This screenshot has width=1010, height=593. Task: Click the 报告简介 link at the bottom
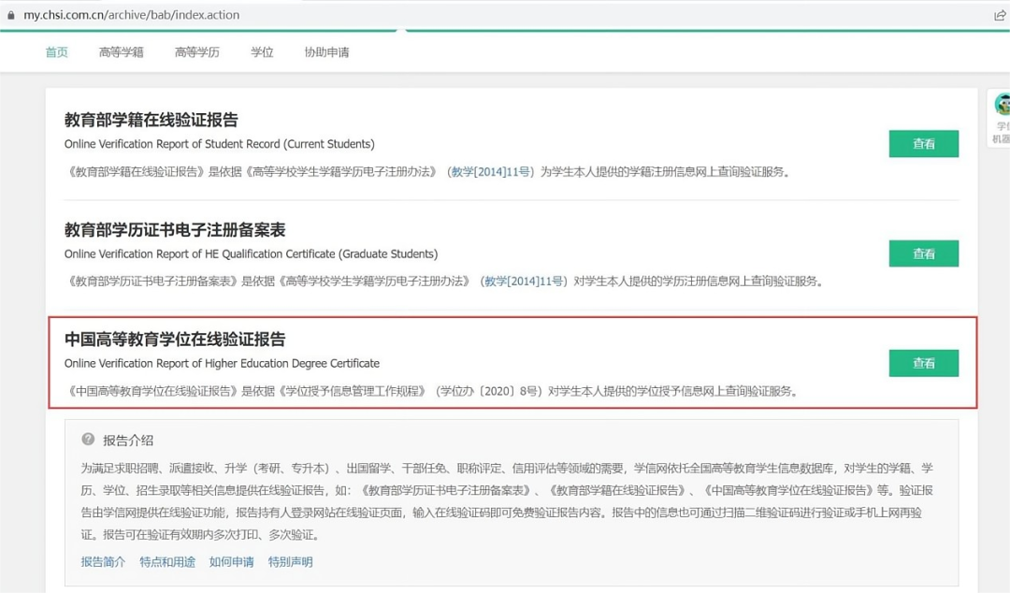[x=101, y=564]
